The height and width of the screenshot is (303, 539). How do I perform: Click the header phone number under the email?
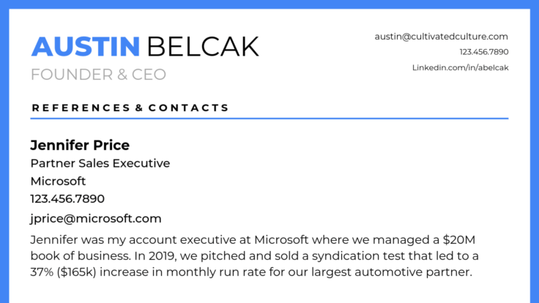pos(483,52)
